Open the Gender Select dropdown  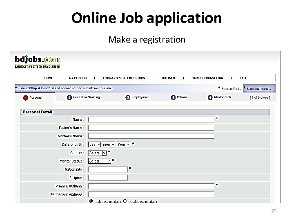tap(97, 153)
